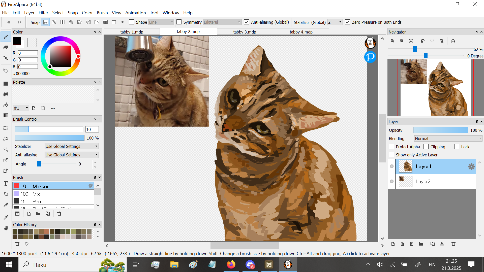Select the Eyedropper tool
The width and height of the screenshot is (484, 272).
click(x=6, y=217)
